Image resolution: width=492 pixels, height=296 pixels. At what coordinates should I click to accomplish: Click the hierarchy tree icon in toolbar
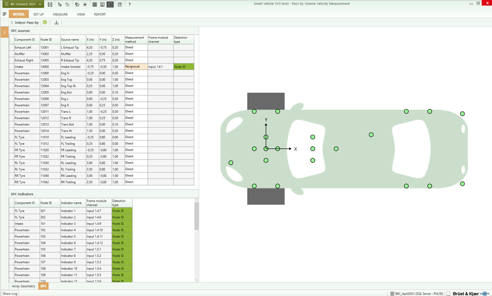tap(59, 4)
